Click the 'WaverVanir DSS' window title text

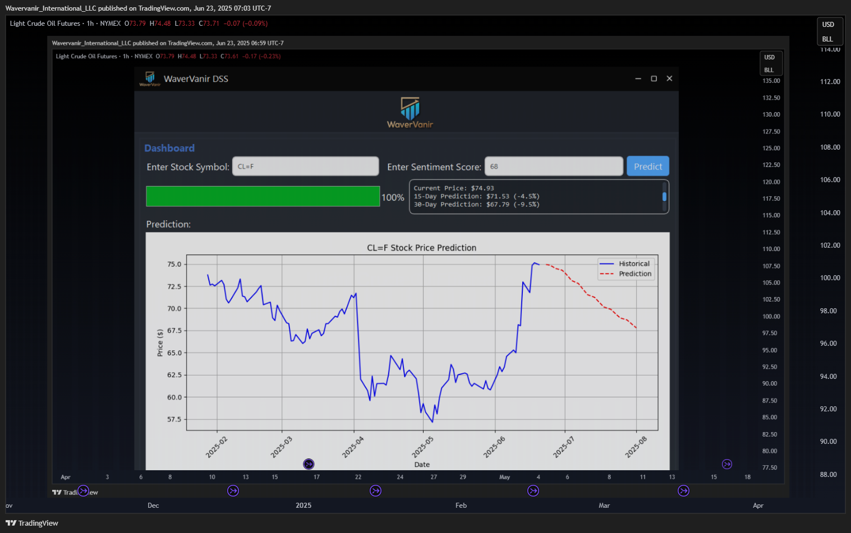pyautogui.click(x=196, y=79)
